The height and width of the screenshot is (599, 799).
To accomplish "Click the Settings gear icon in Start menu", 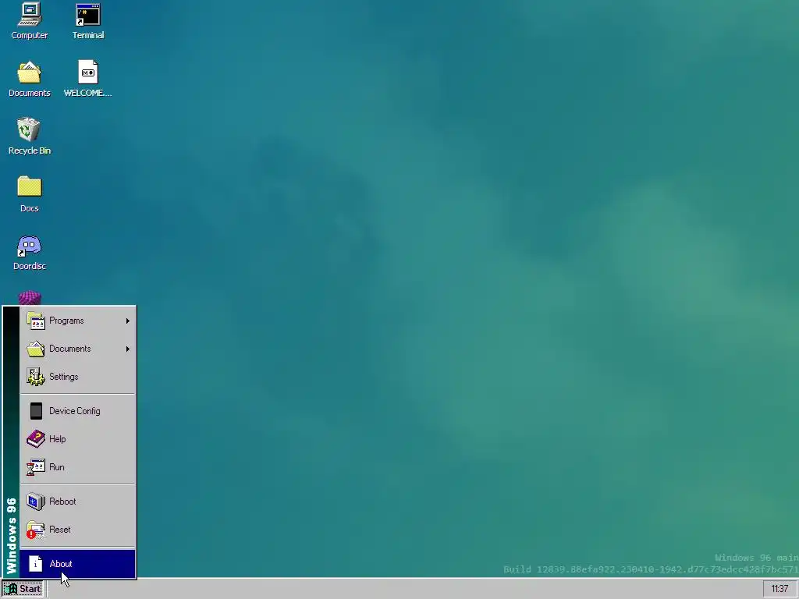I will pos(36,377).
